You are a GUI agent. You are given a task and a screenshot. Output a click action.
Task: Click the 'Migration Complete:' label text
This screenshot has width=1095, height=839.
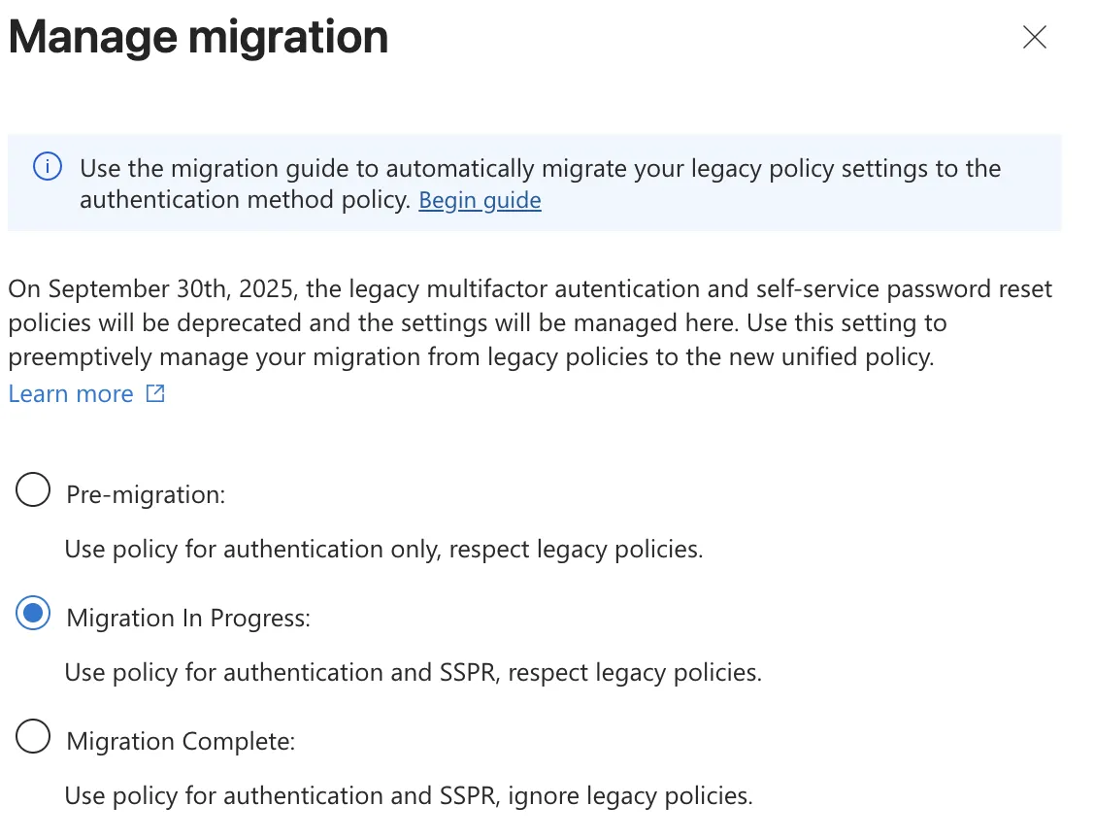click(180, 741)
